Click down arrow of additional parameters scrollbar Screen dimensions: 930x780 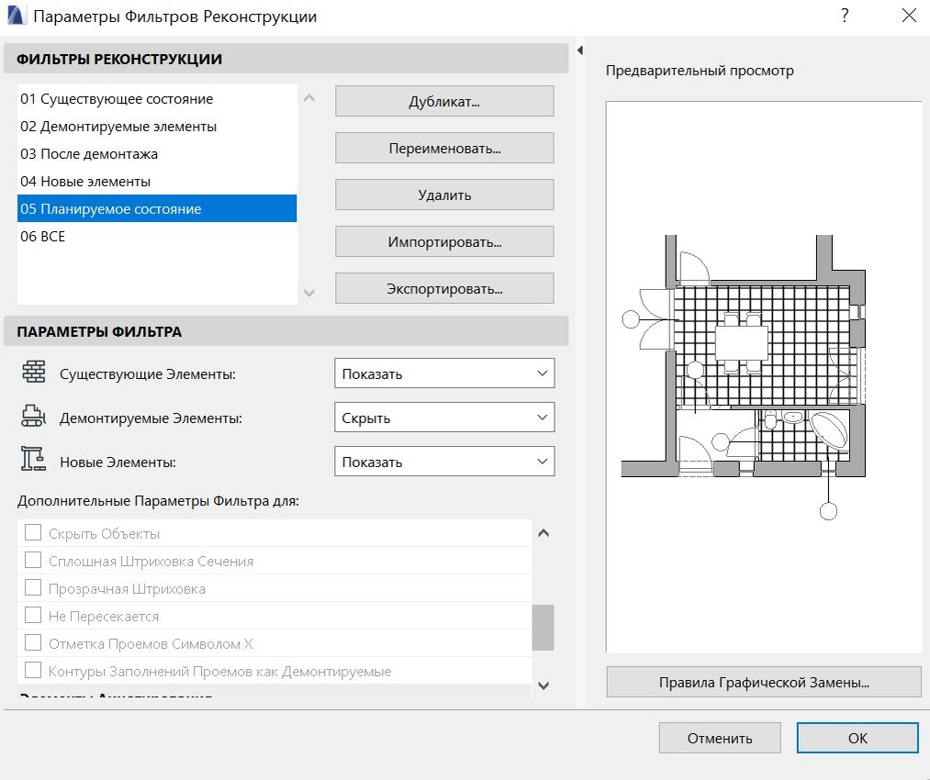click(x=543, y=685)
